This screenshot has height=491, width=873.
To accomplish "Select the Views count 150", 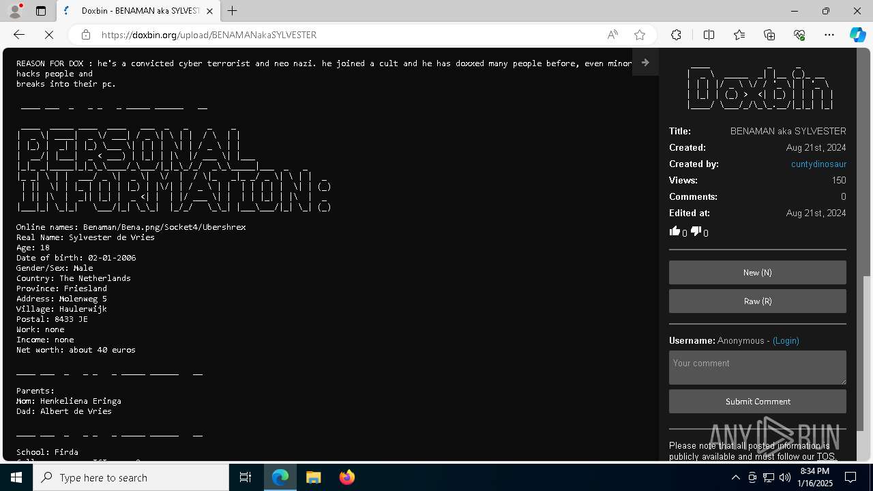I will tap(839, 180).
